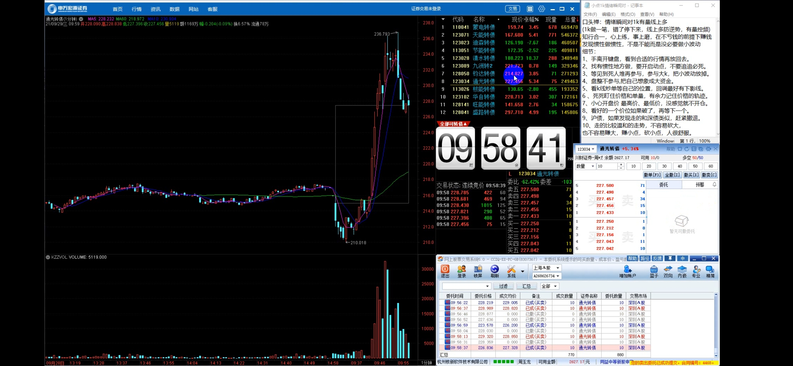Image resolution: width=793 pixels, height=366 pixels.
Task: Open the 123034 stock code dropdown
Action: pos(593,149)
